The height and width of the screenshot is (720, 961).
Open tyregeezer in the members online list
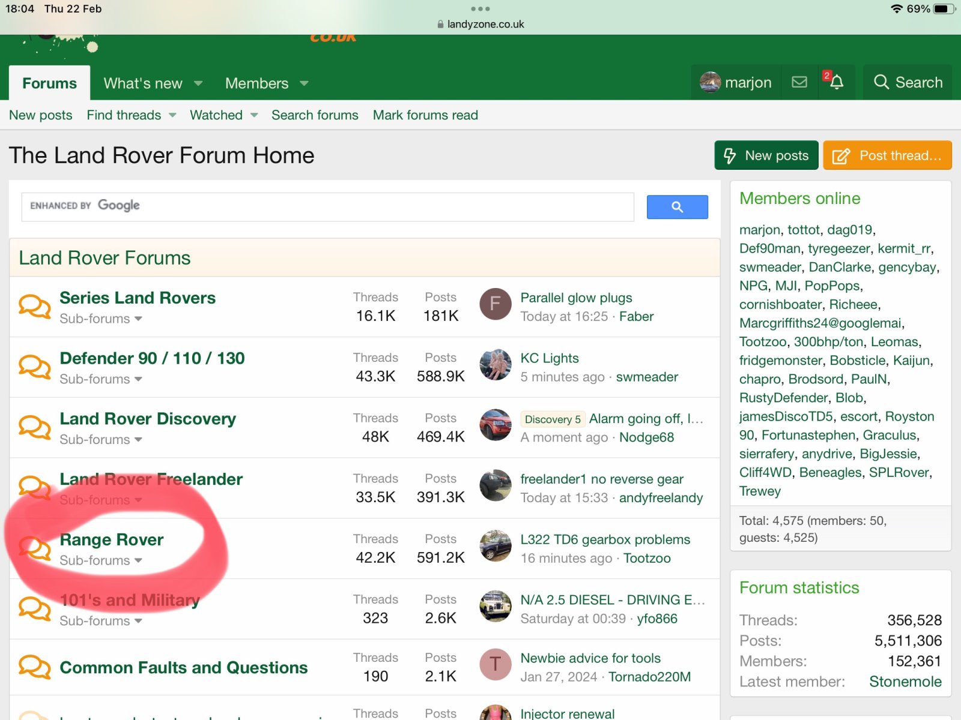coord(838,248)
